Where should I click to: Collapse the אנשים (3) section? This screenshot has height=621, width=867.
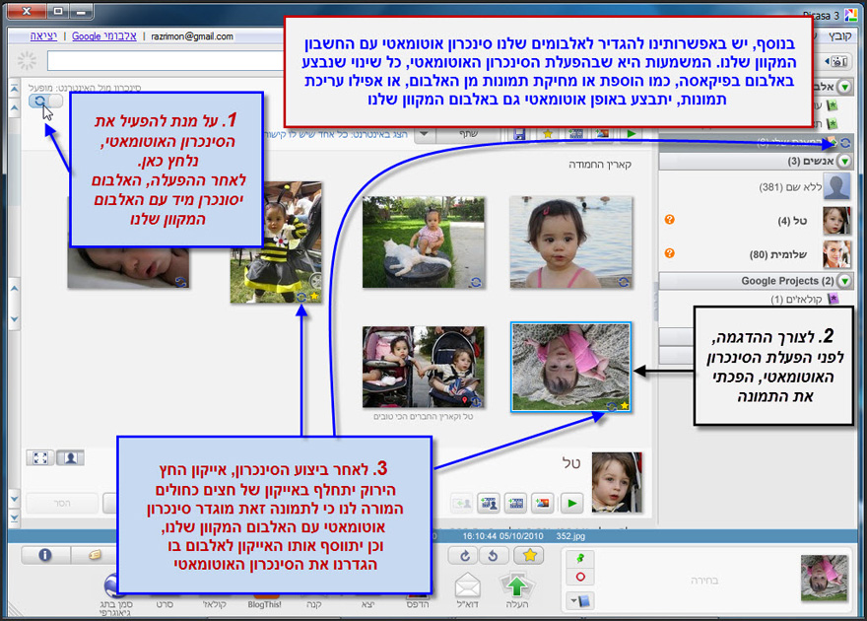pos(844,161)
